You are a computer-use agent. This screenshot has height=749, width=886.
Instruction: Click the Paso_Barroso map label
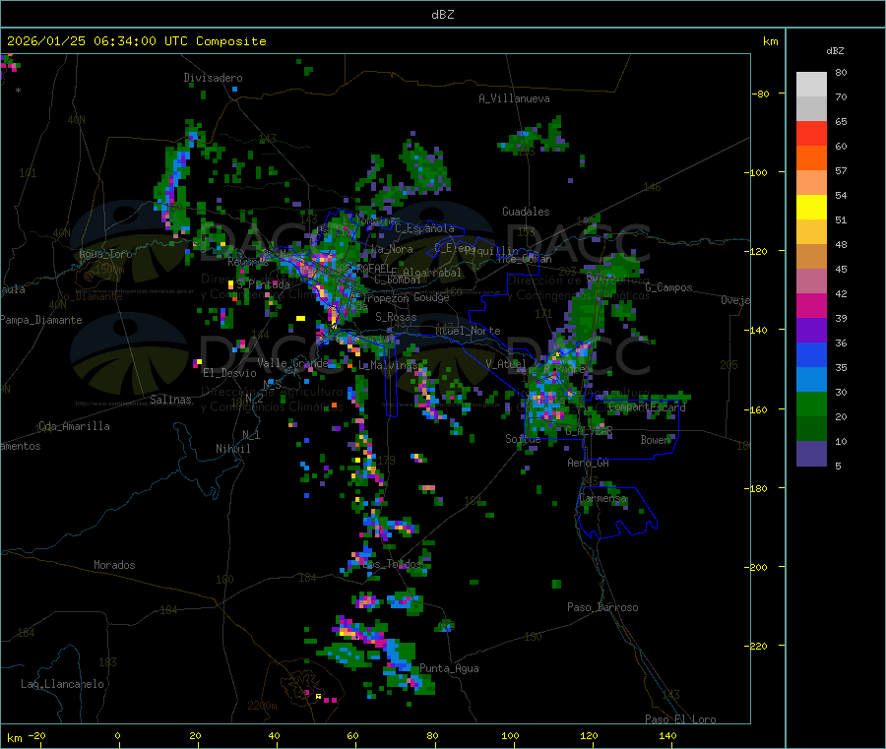602,607
